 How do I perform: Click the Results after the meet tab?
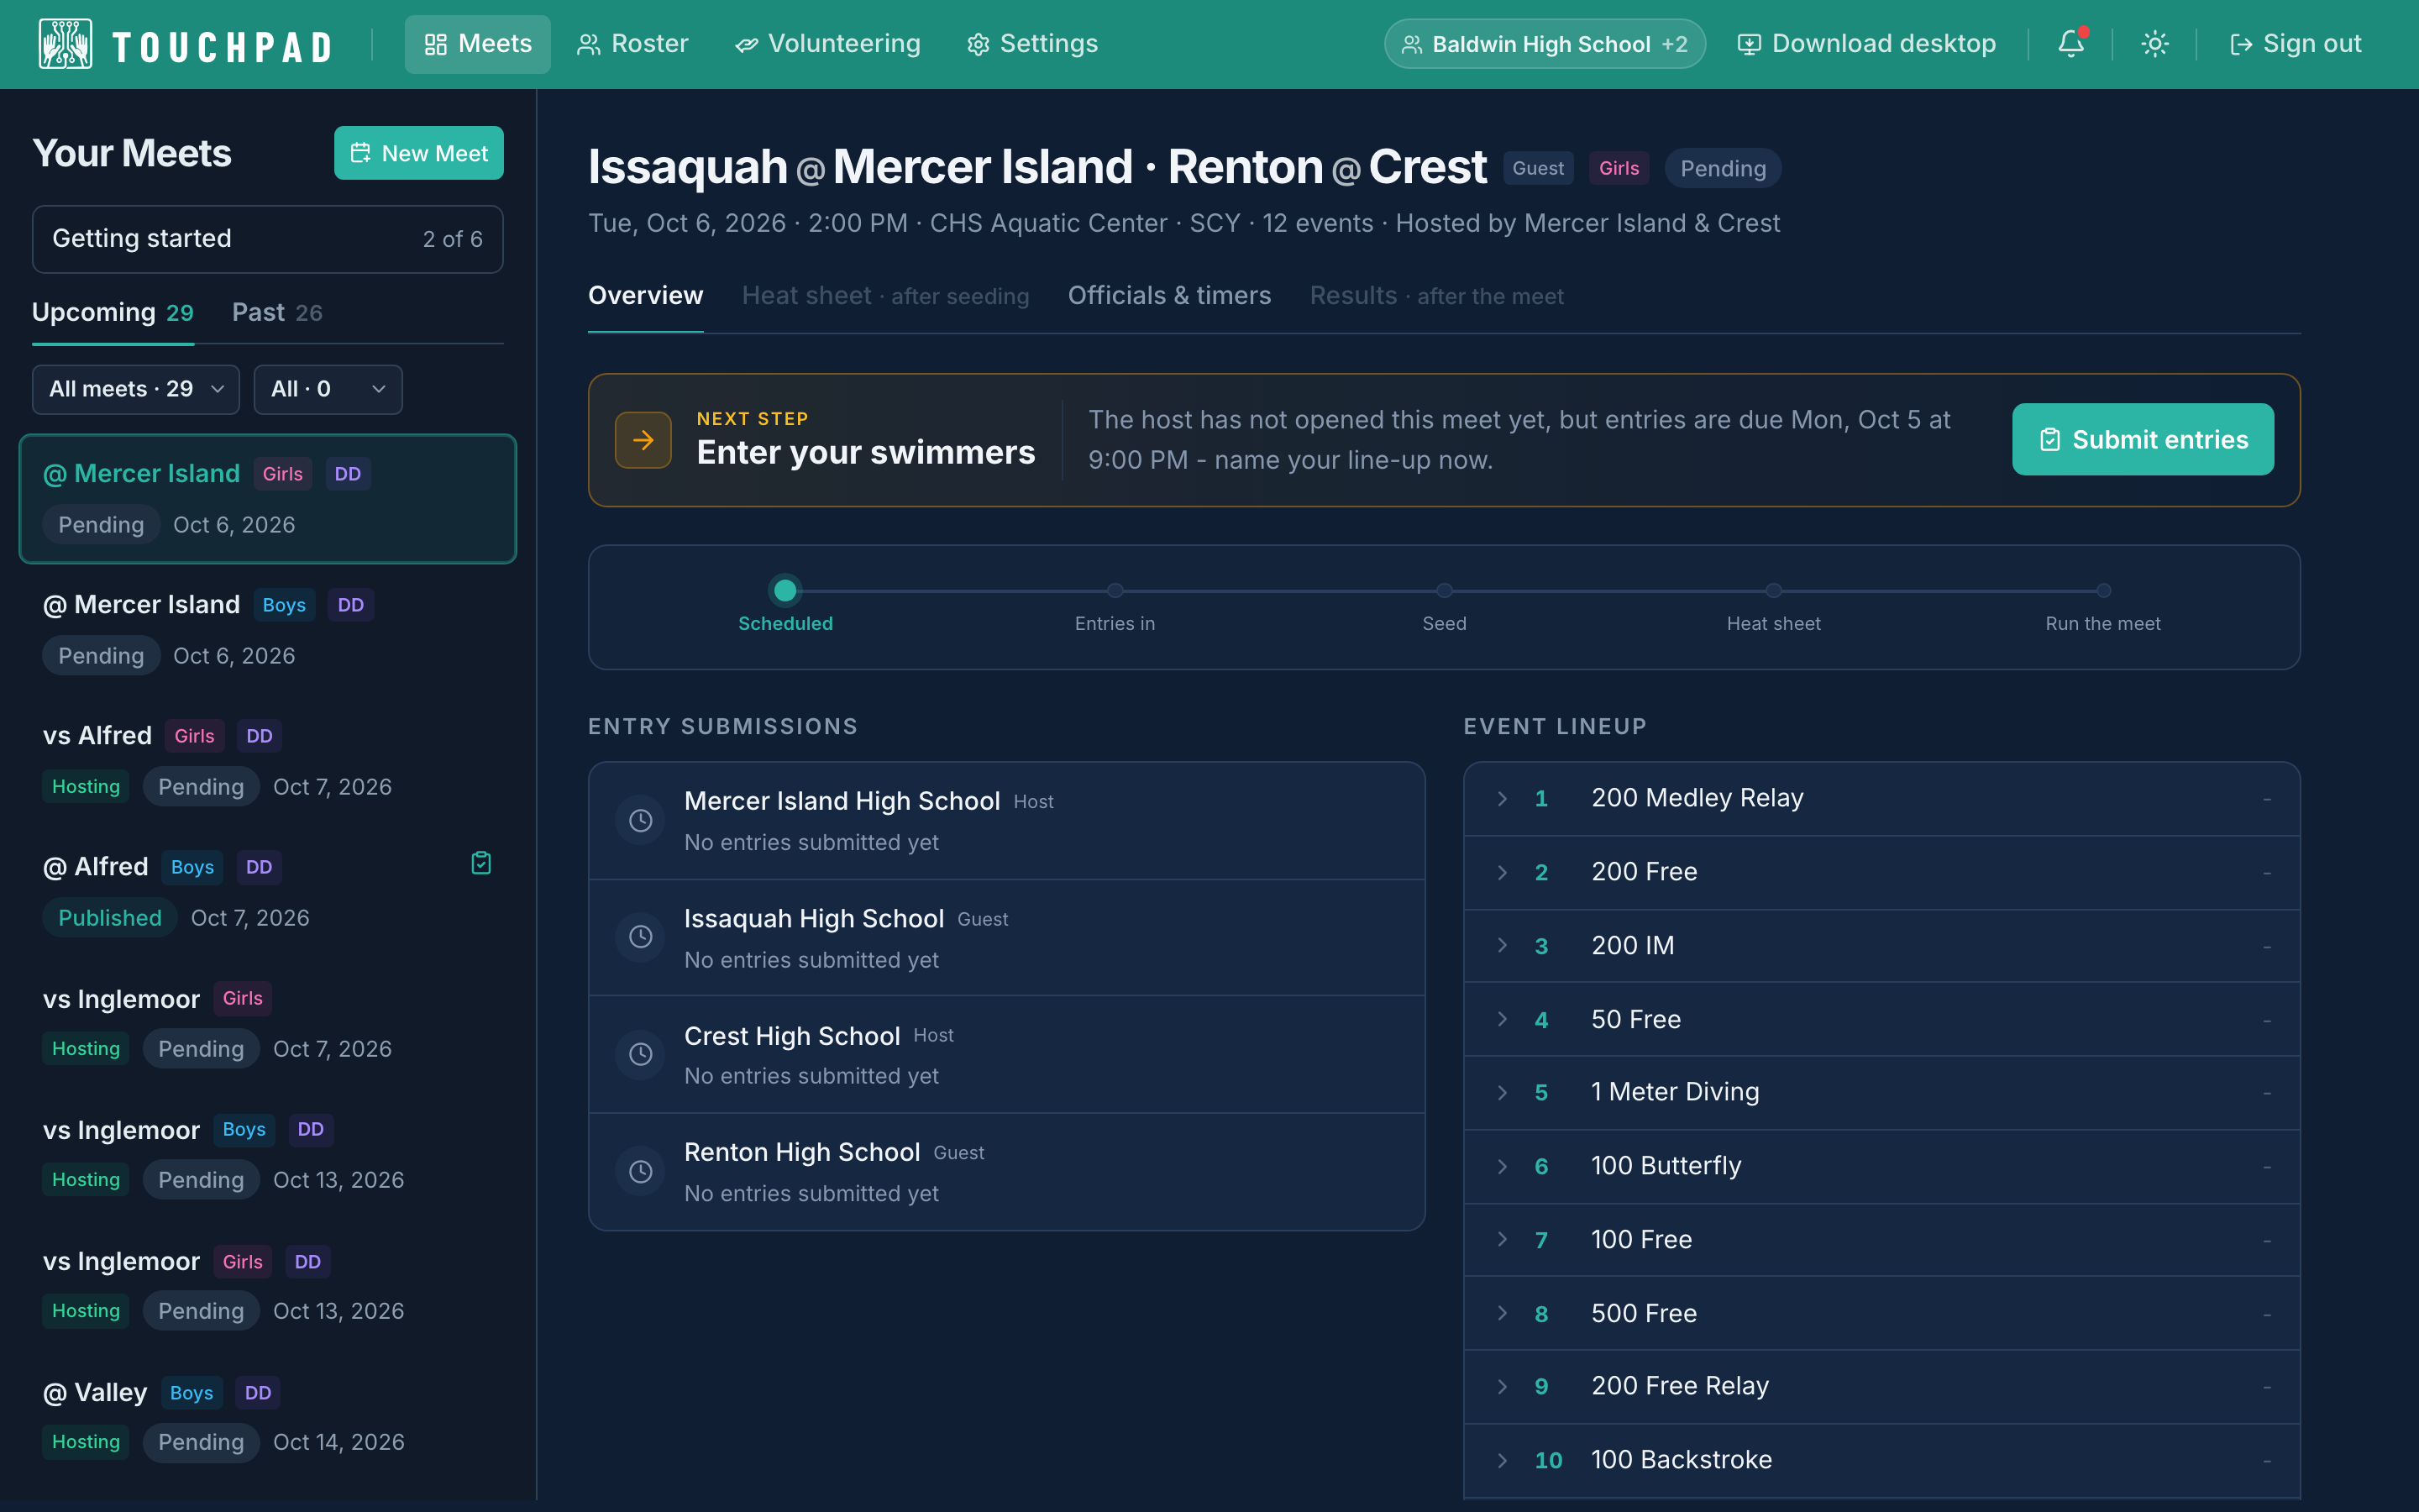pyautogui.click(x=1436, y=296)
